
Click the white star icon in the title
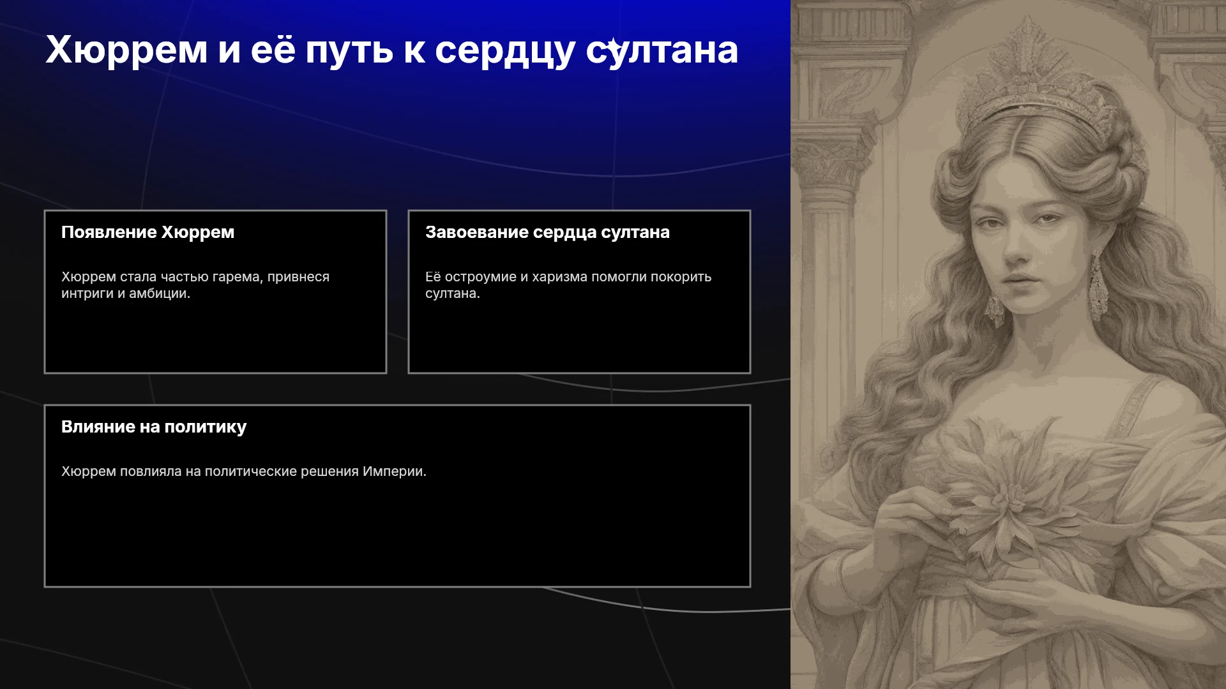pos(613,47)
